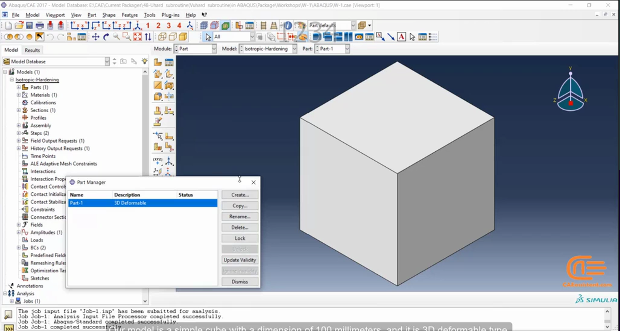Click the Cycle Views arrows icon

(148, 37)
